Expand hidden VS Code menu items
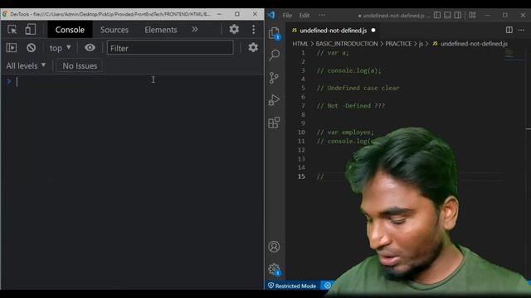531x298 pixels. [x=322, y=15]
